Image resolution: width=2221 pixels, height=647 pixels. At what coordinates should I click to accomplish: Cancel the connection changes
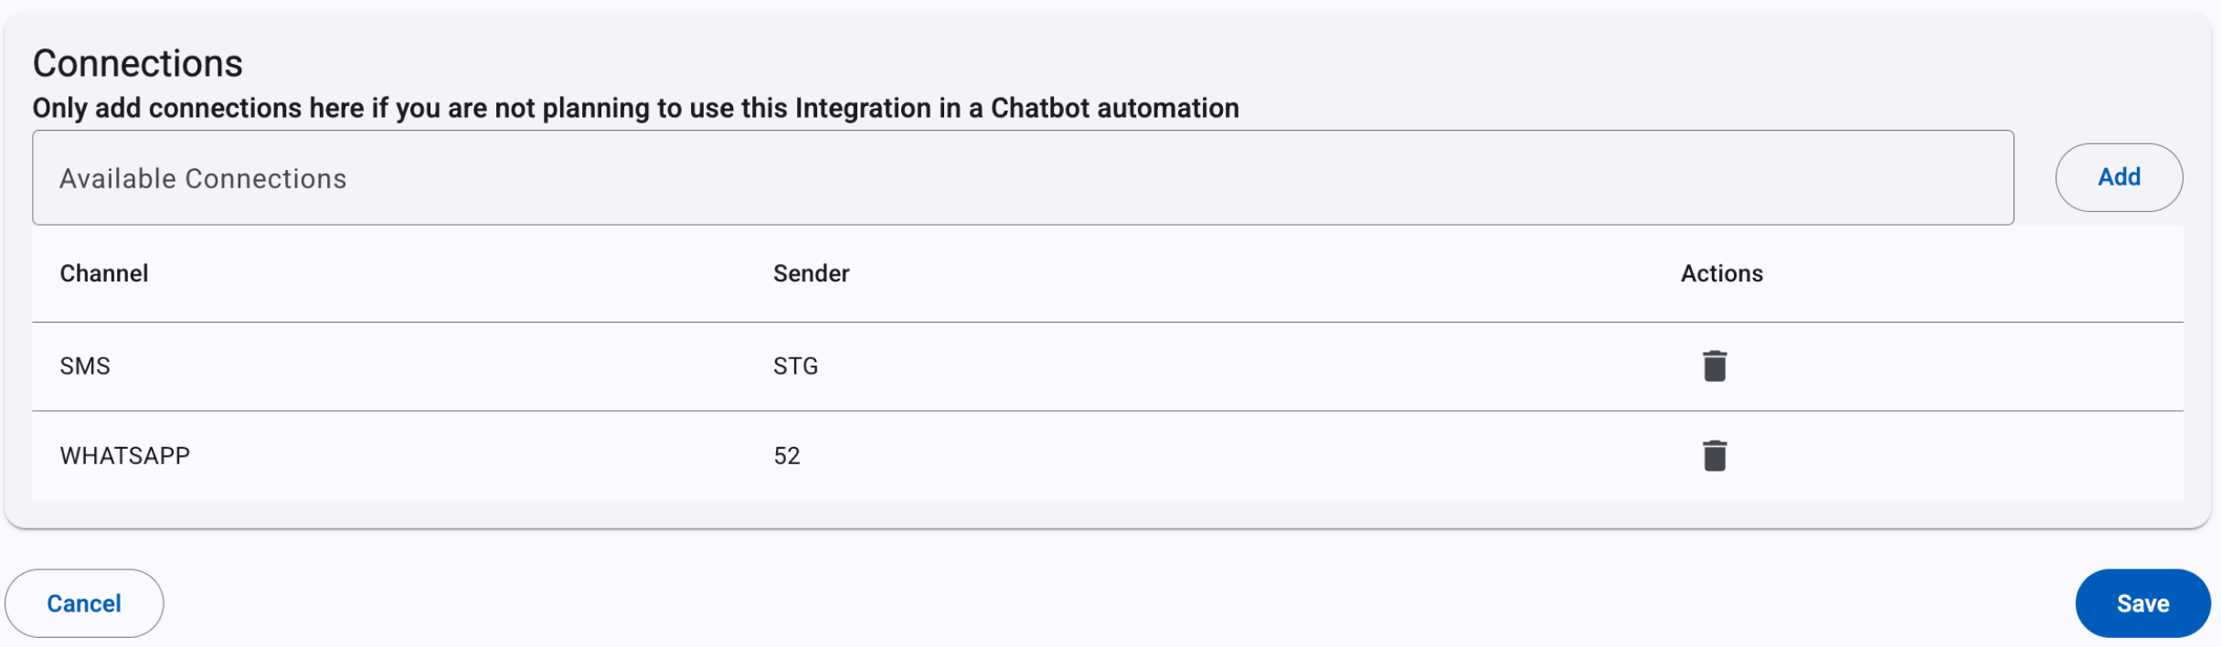tap(84, 603)
